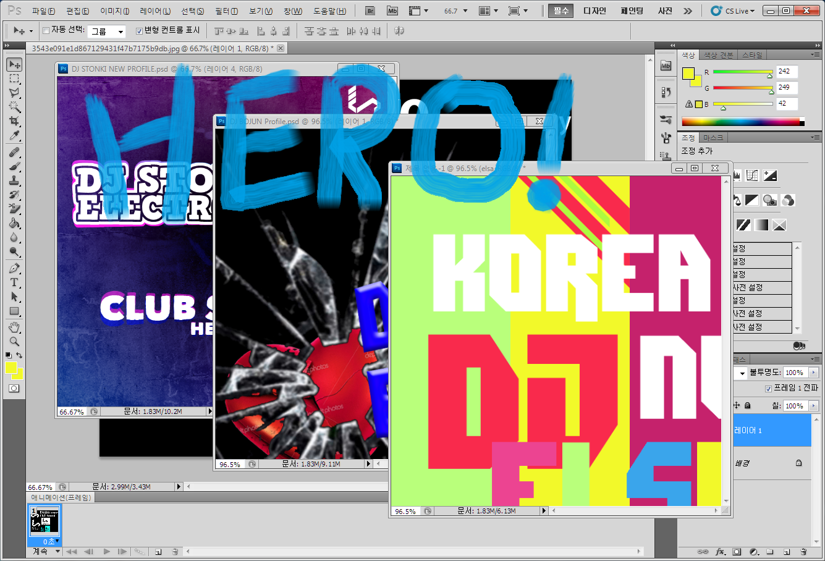Switch to the 마스크 tab
Viewport: 825px width, 561px height.
pos(713,138)
